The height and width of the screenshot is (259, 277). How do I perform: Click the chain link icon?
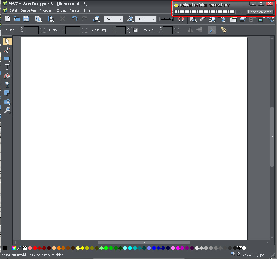(203, 19)
